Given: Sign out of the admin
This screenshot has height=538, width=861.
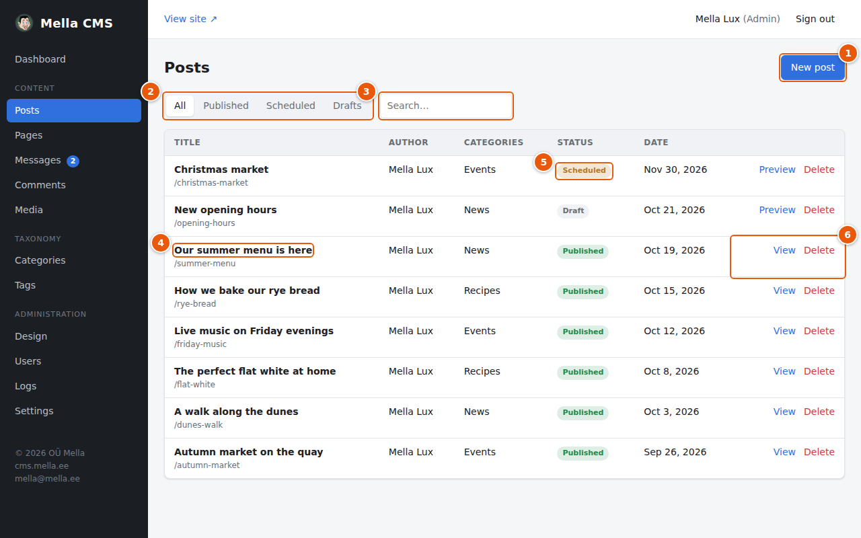Looking at the screenshot, I should [x=815, y=19].
